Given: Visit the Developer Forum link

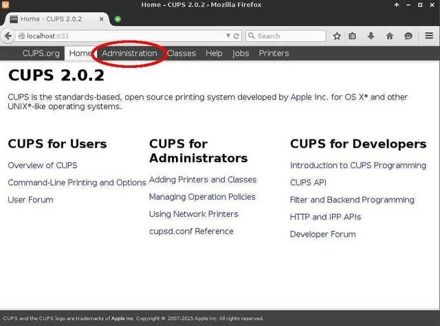Looking at the screenshot, I should click(x=322, y=234).
